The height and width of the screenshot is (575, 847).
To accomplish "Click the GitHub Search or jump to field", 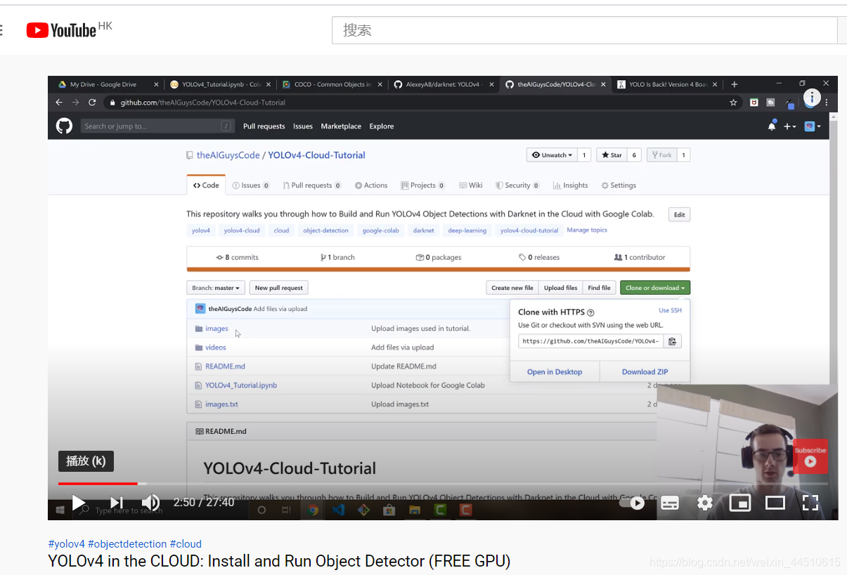I will [157, 126].
